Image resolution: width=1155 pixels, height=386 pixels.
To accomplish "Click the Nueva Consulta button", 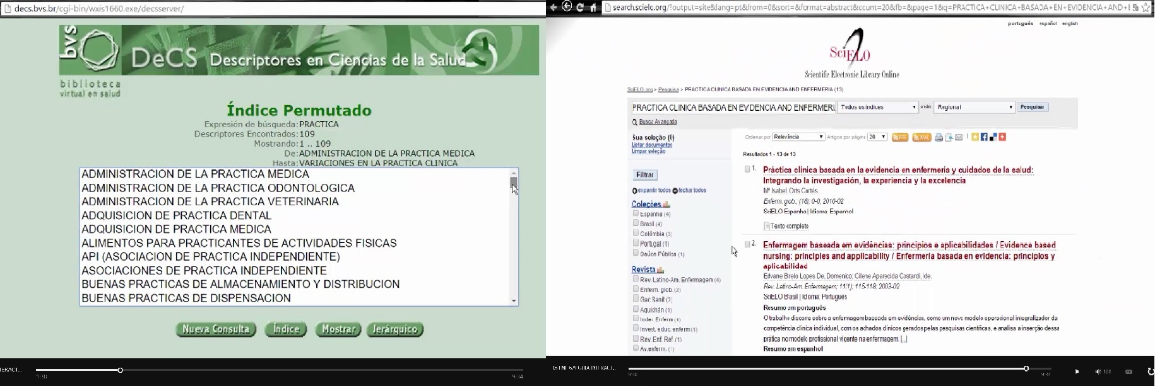I will tap(216, 329).
